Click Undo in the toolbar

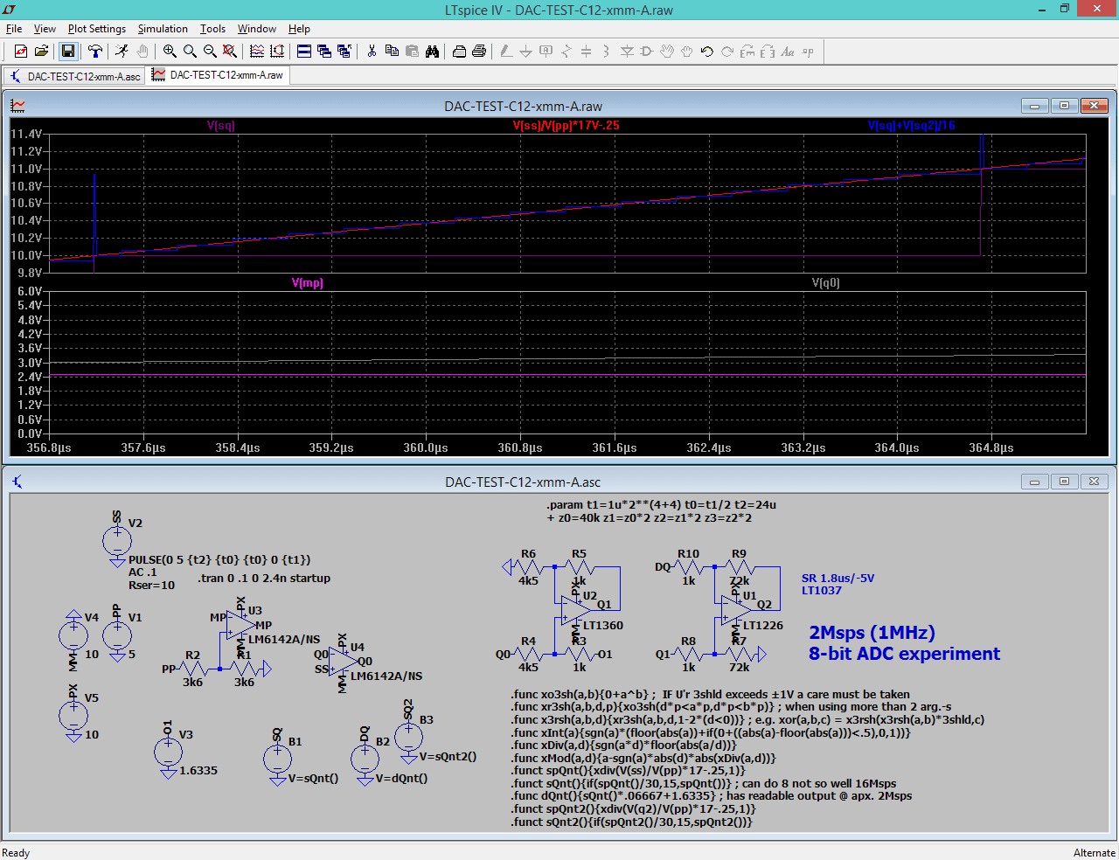[705, 51]
